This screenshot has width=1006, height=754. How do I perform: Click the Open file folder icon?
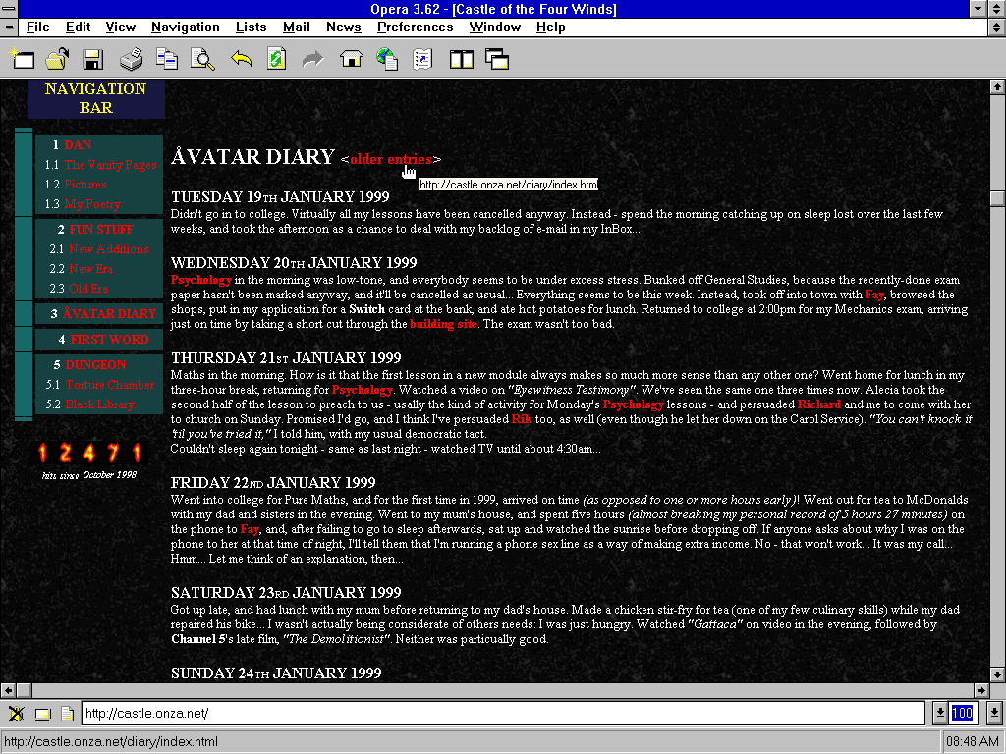(57, 60)
